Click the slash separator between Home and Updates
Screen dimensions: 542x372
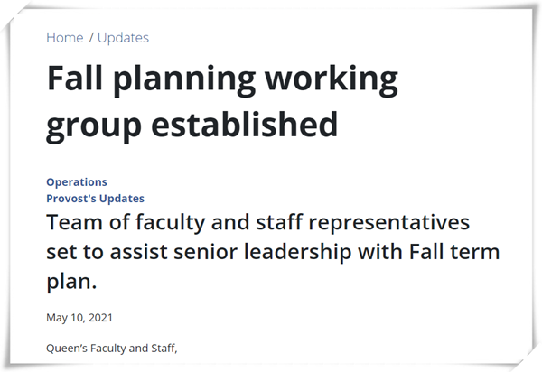(x=91, y=38)
